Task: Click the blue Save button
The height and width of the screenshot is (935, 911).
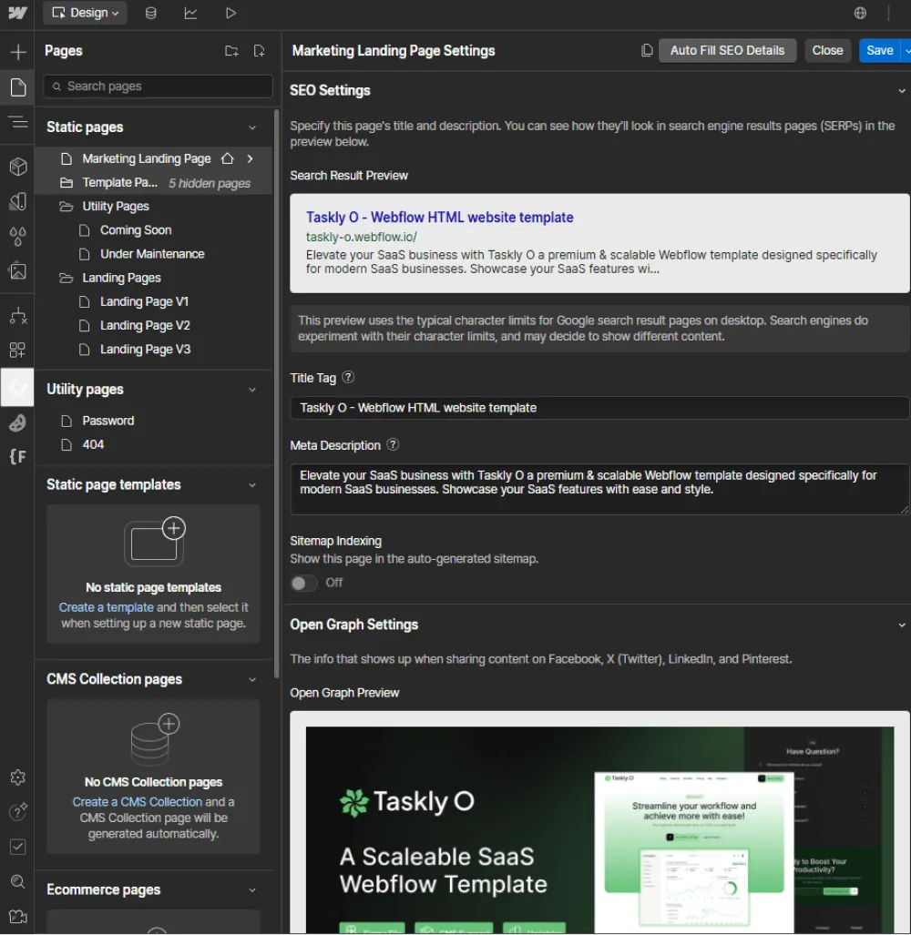Action: [879, 51]
